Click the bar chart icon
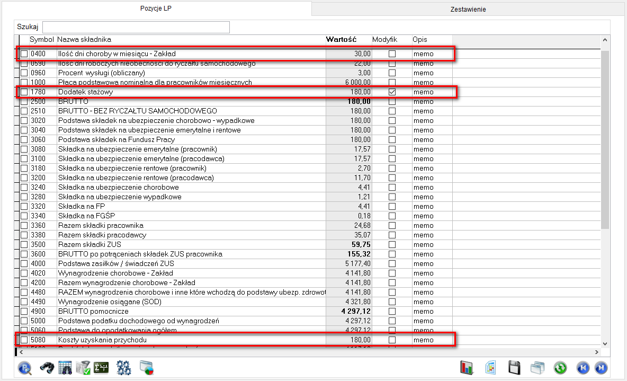 (x=467, y=368)
